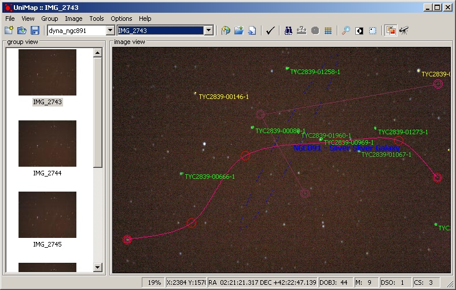This screenshot has width=456, height=290.
Task: Click the group view scrollbar thumb
Action: tap(97, 112)
